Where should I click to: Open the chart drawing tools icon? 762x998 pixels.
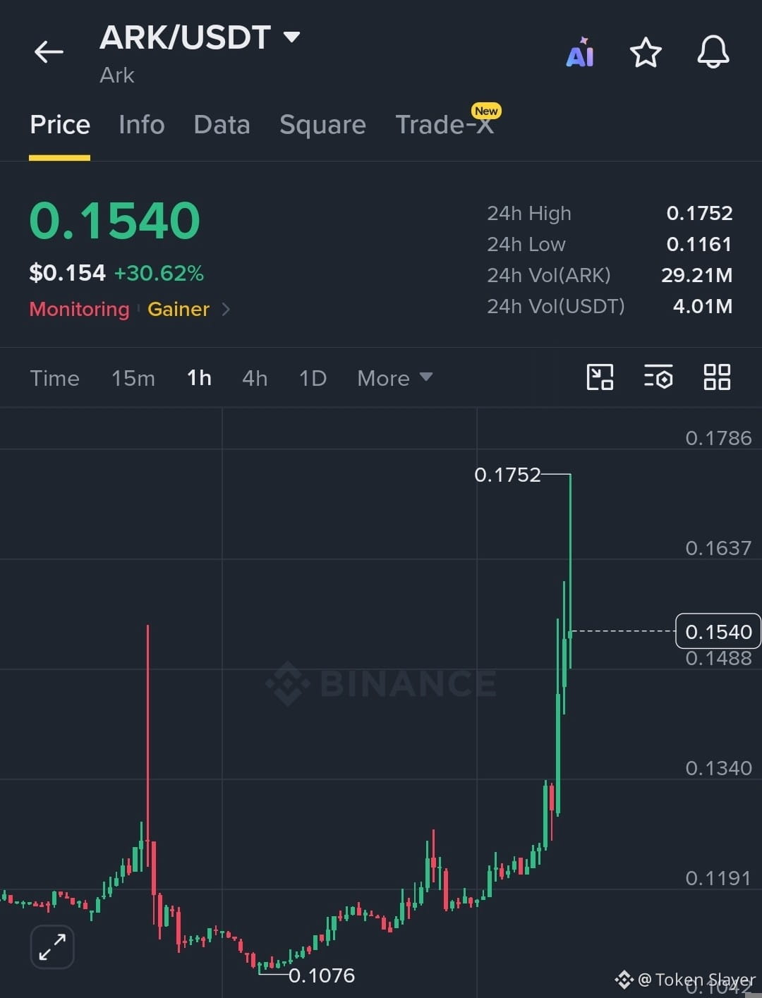(600, 377)
